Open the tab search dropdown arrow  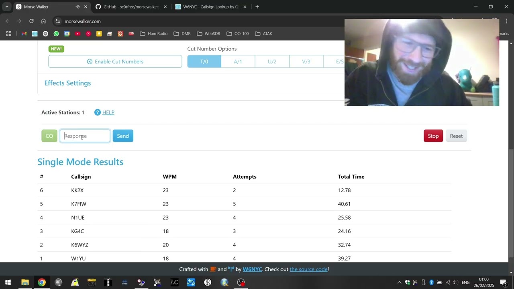point(6,7)
